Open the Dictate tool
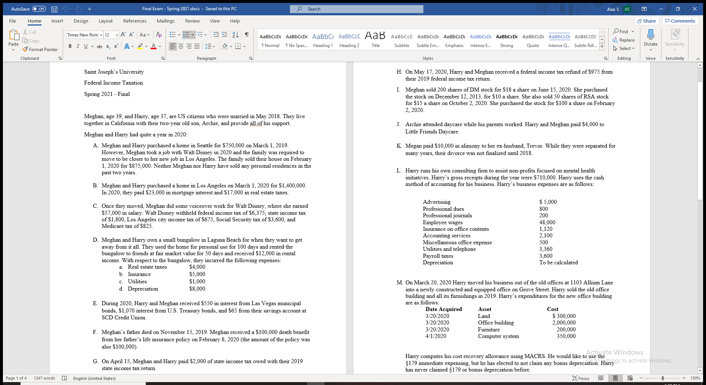 (x=651, y=38)
